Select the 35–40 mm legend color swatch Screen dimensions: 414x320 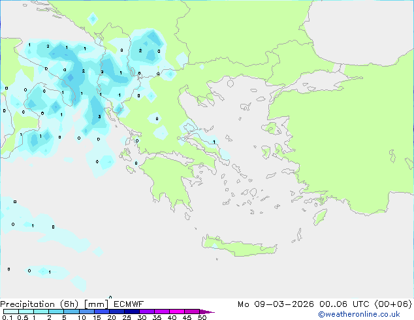[161, 312]
